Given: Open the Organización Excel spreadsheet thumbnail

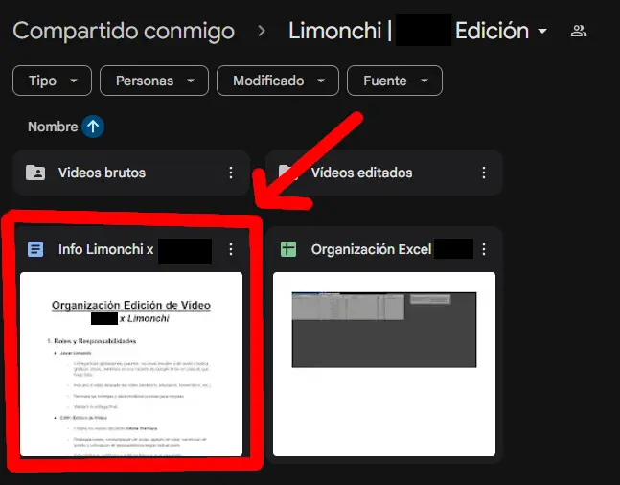Looking at the screenshot, I should pyautogui.click(x=384, y=364).
